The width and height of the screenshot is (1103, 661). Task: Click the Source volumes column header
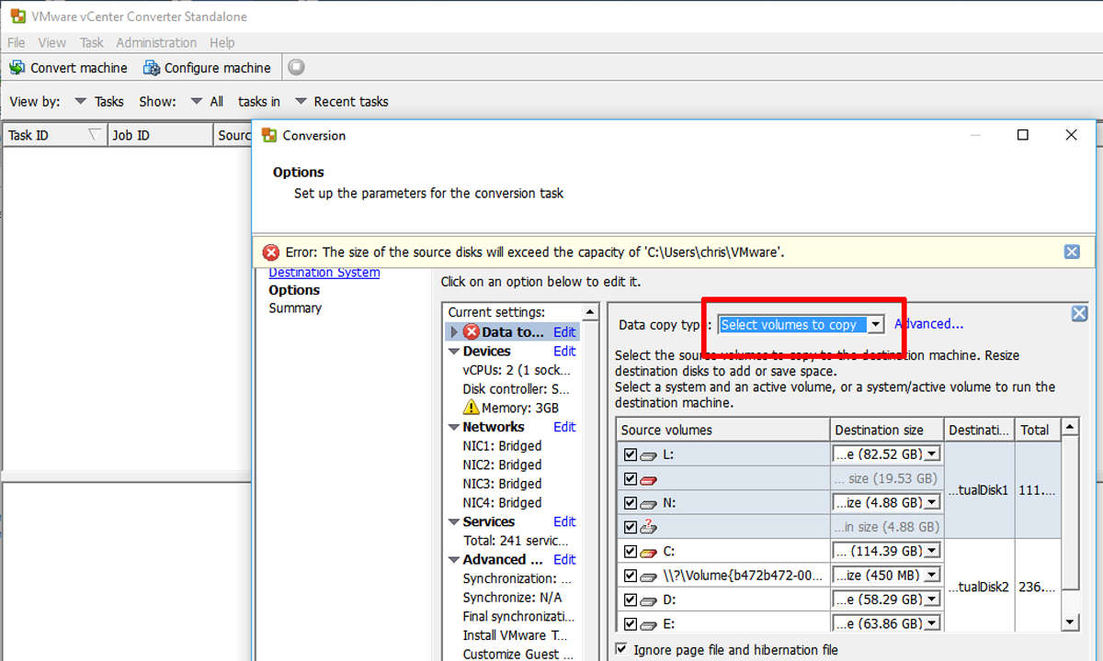(722, 430)
